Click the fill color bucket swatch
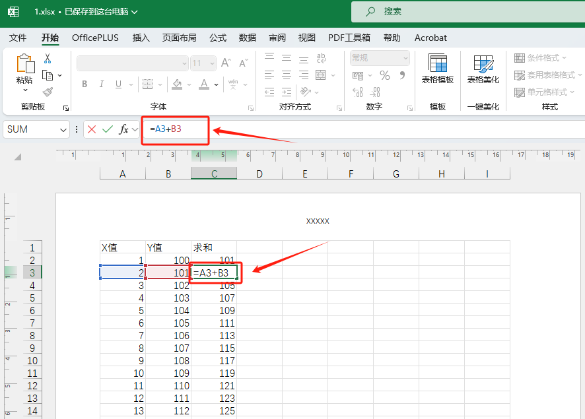The width and height of the screenshot is (585, 419). coord(176,84)
